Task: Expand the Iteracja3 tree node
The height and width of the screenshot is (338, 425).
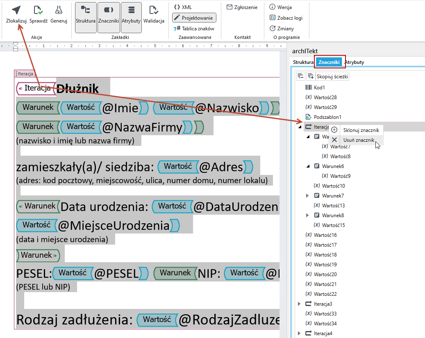Action: (299, 304)
